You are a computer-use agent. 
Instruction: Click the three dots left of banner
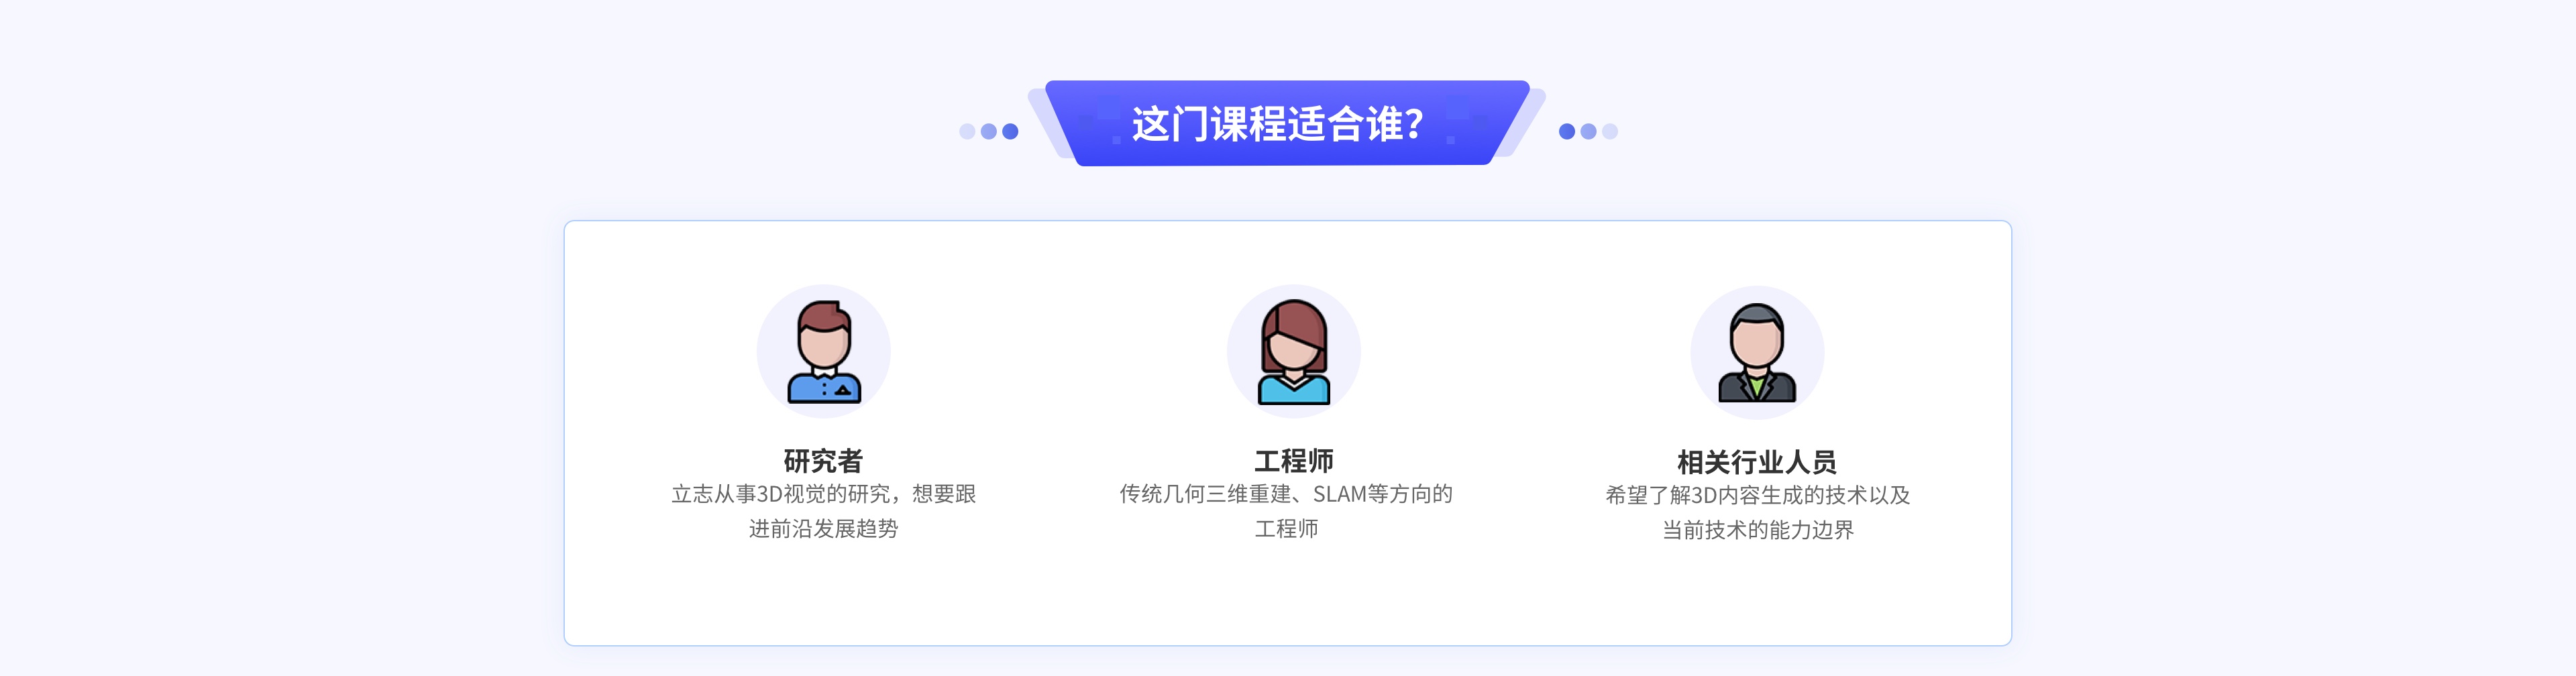[988, 131]
